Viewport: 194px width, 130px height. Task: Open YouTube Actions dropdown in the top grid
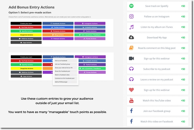pos(26,27)
